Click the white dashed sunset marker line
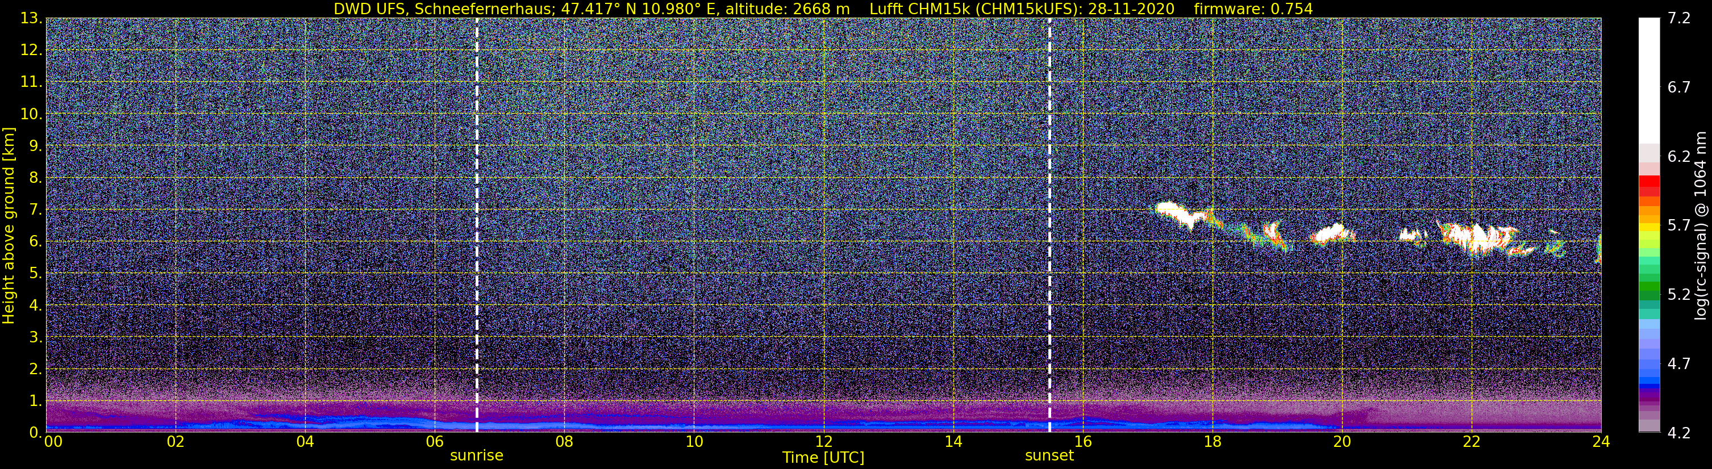Viewport: 1712px width, 469px height. click(x=1049, y=225)
